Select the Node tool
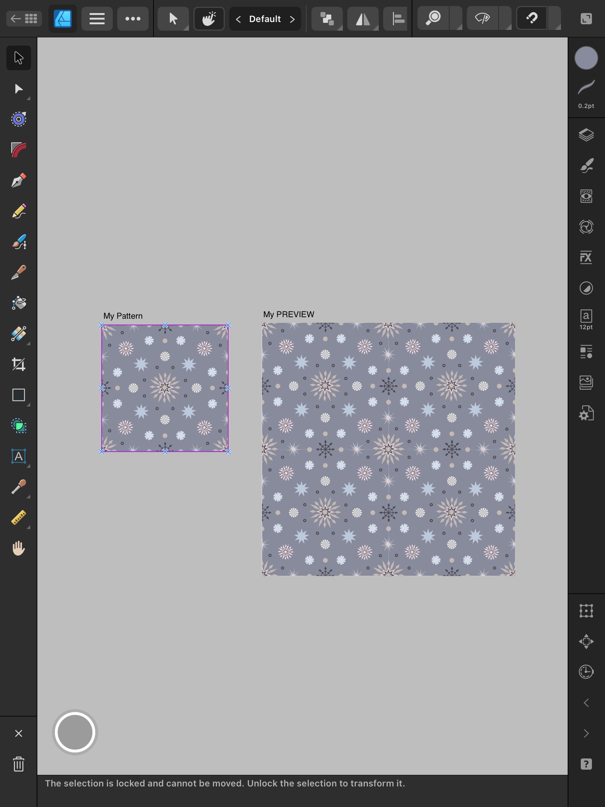The height and width of the screenshot is (807, 605). (x=19, y=89)
